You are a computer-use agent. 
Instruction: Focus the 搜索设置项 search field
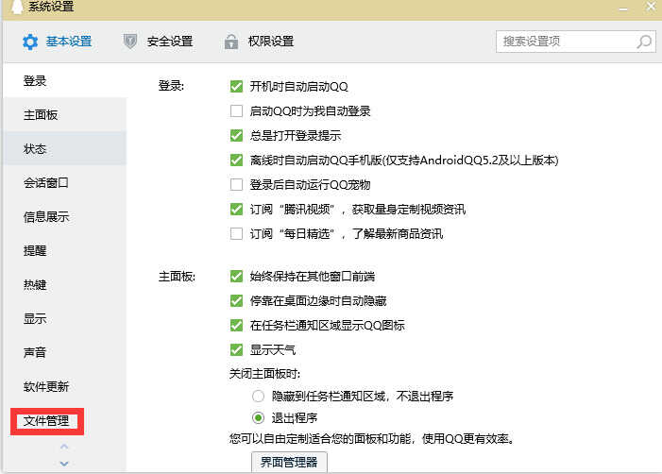point(576,42)
